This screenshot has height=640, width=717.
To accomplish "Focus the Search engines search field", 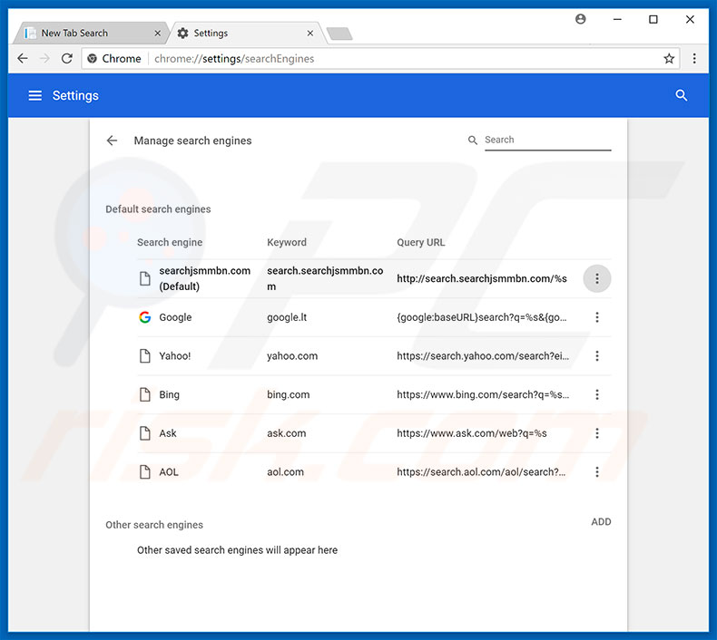I will point(548,140).
